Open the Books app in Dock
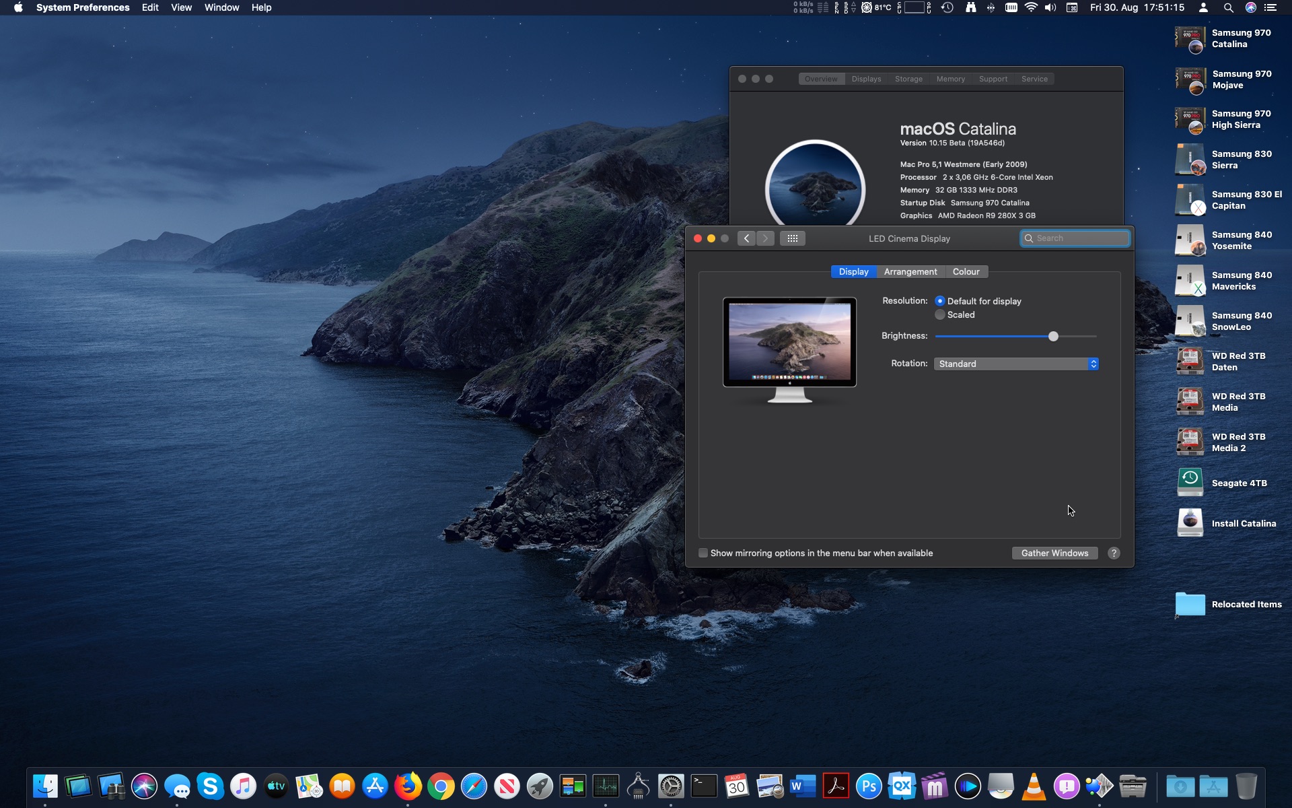The height and width of the screenshot is (808, 1292). tap(342, 786)
